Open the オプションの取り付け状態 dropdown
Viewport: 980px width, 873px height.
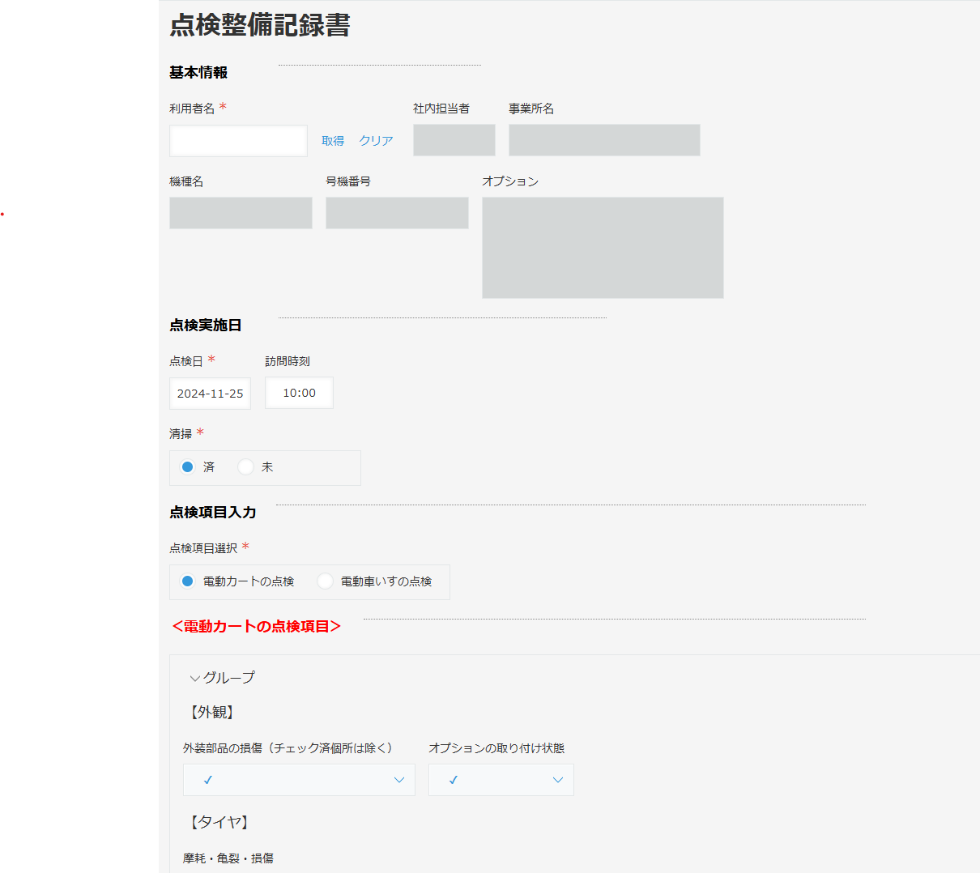501,780
